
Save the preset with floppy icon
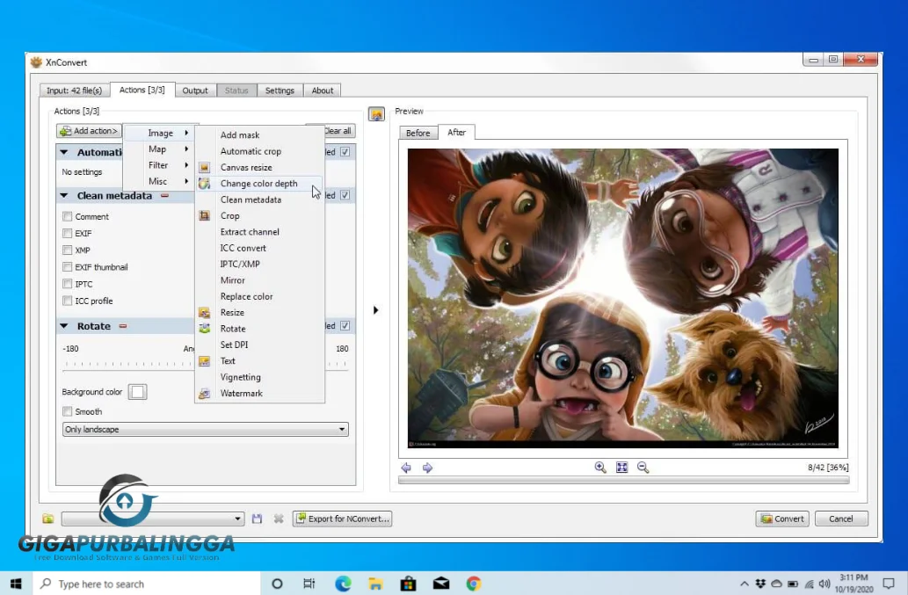coord(258,519)
